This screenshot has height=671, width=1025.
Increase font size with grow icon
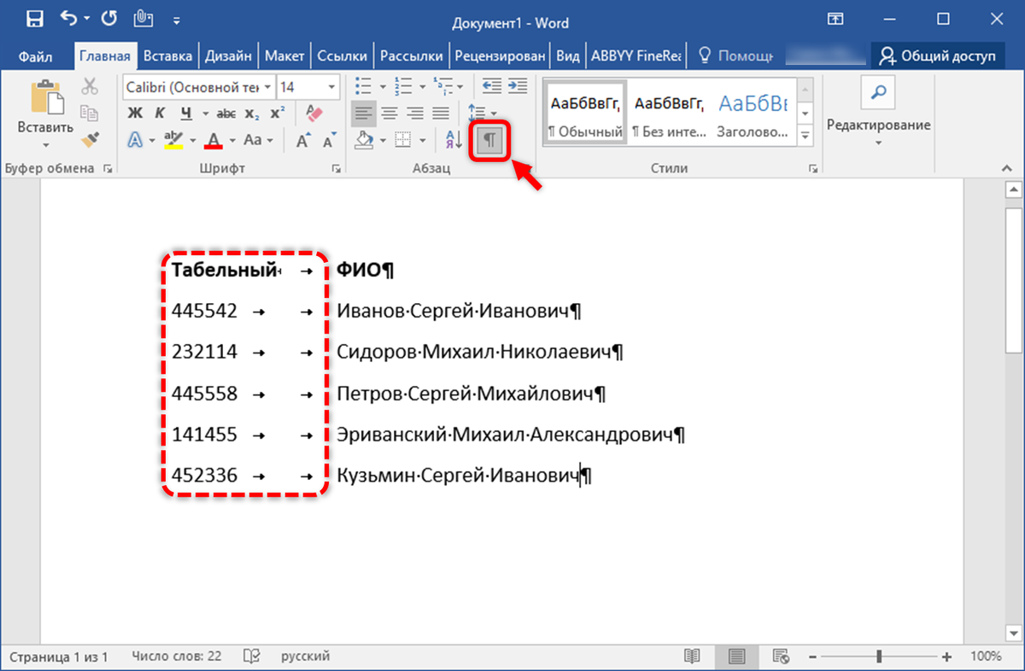click(302, 140)
